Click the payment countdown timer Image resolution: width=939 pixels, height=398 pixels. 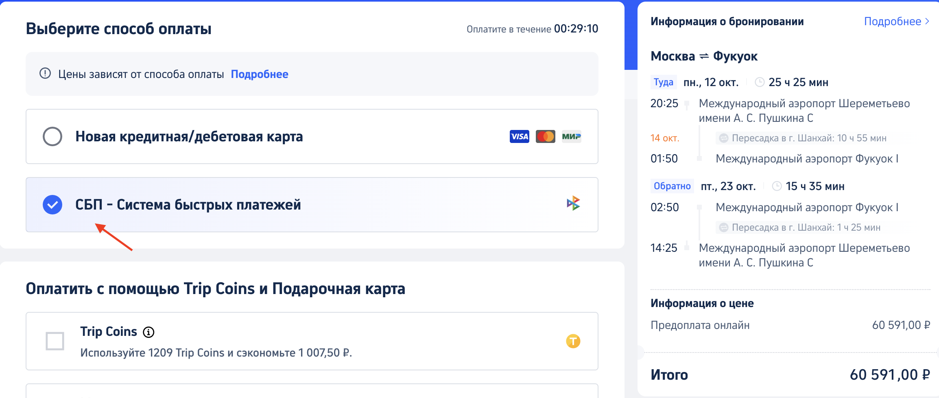pos(576,29)
